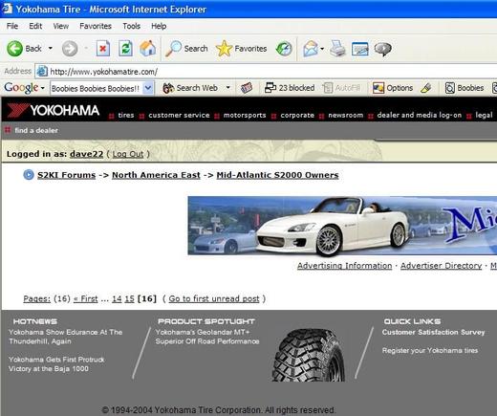Click the green Back arrow button
Viewport: 497px width, 416px height.
(14, 49)
